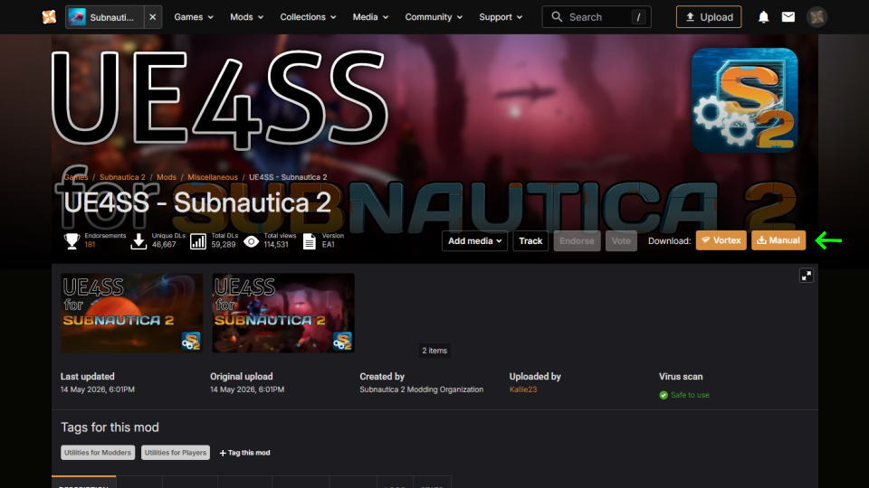Click the Endorse button
Viewport: 869px width, 488px height.
coord(577,240)
